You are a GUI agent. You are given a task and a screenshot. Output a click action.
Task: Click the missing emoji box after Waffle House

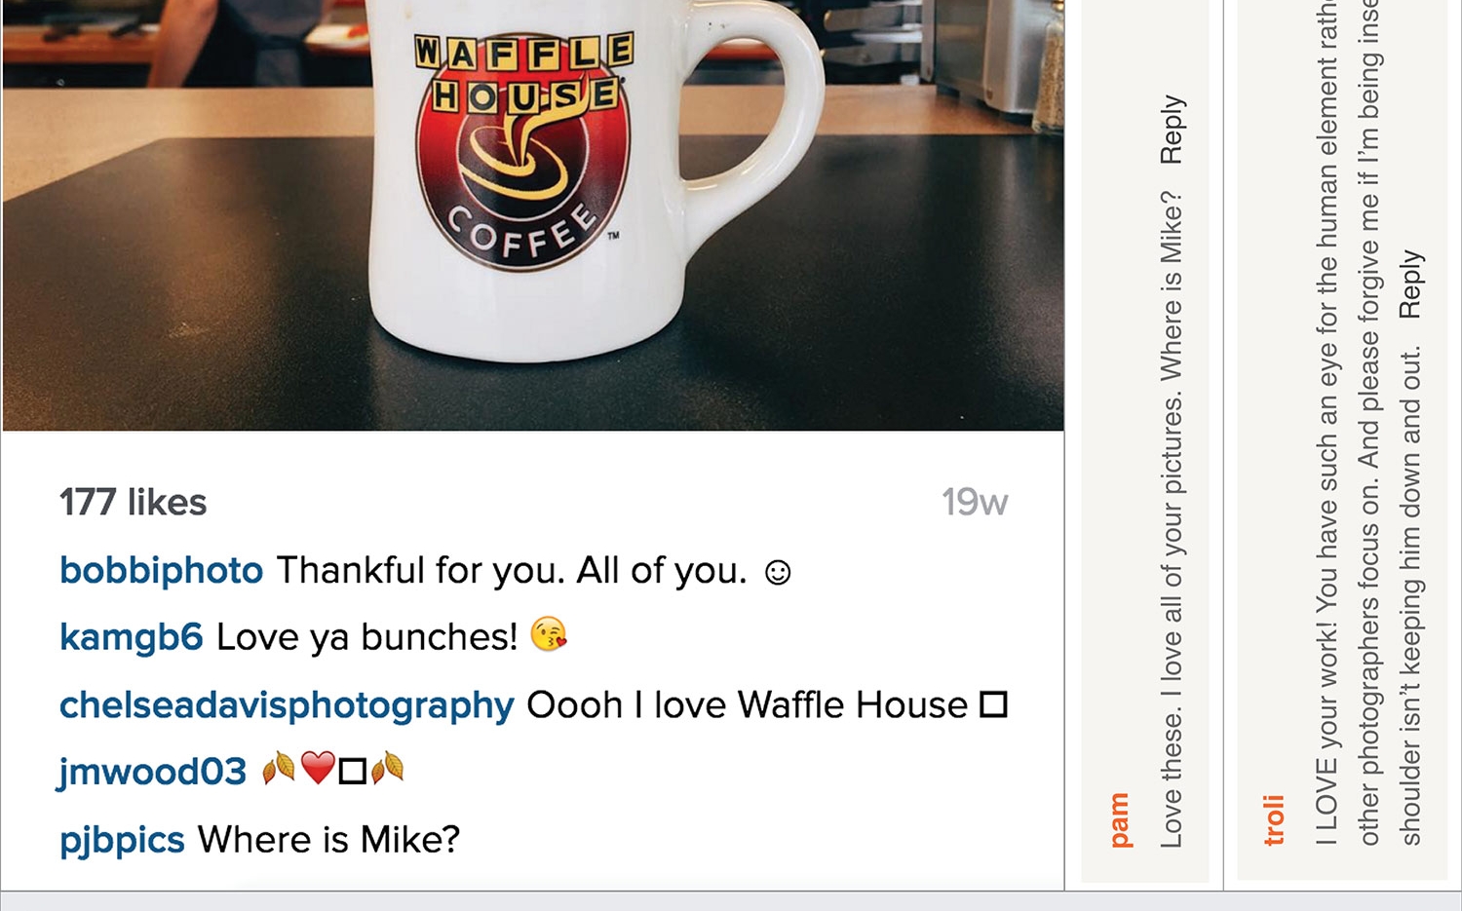click(993, 704)
